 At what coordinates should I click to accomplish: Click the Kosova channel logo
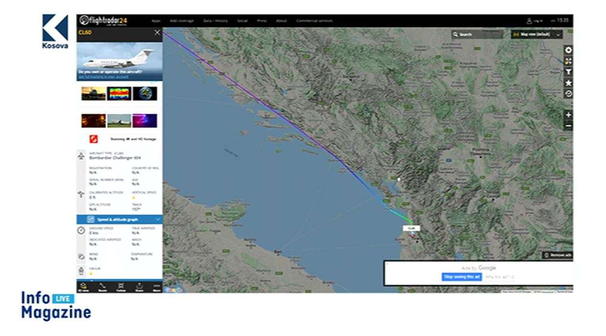tap(55, 31)
